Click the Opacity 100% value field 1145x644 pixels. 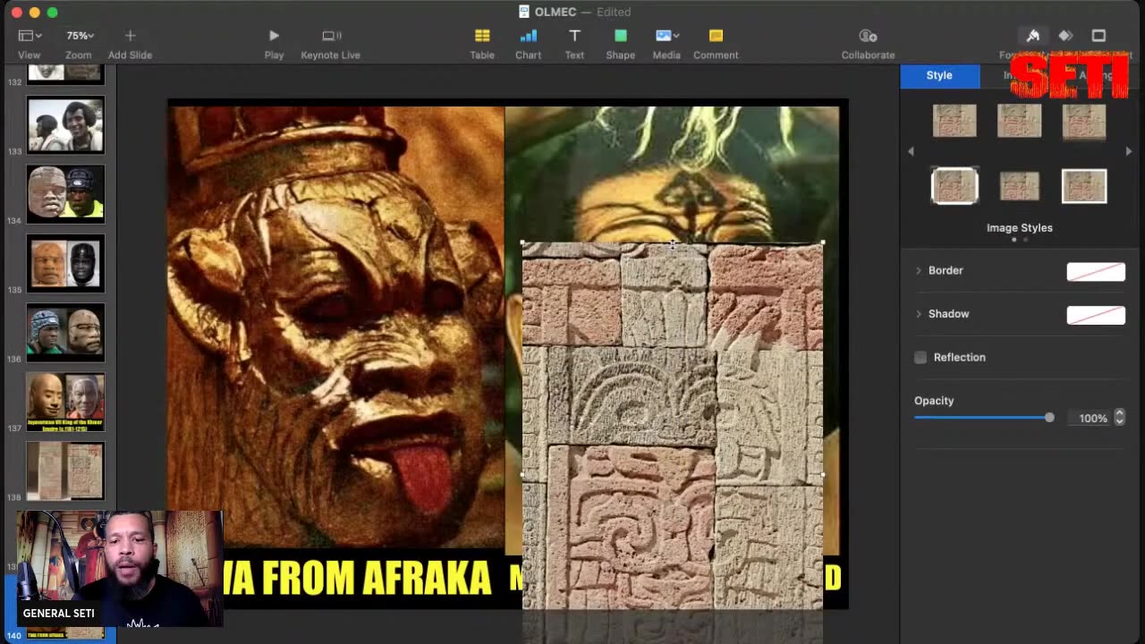click(1090, 418)
